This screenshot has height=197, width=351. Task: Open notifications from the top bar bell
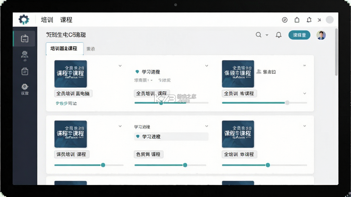point(309,19)
